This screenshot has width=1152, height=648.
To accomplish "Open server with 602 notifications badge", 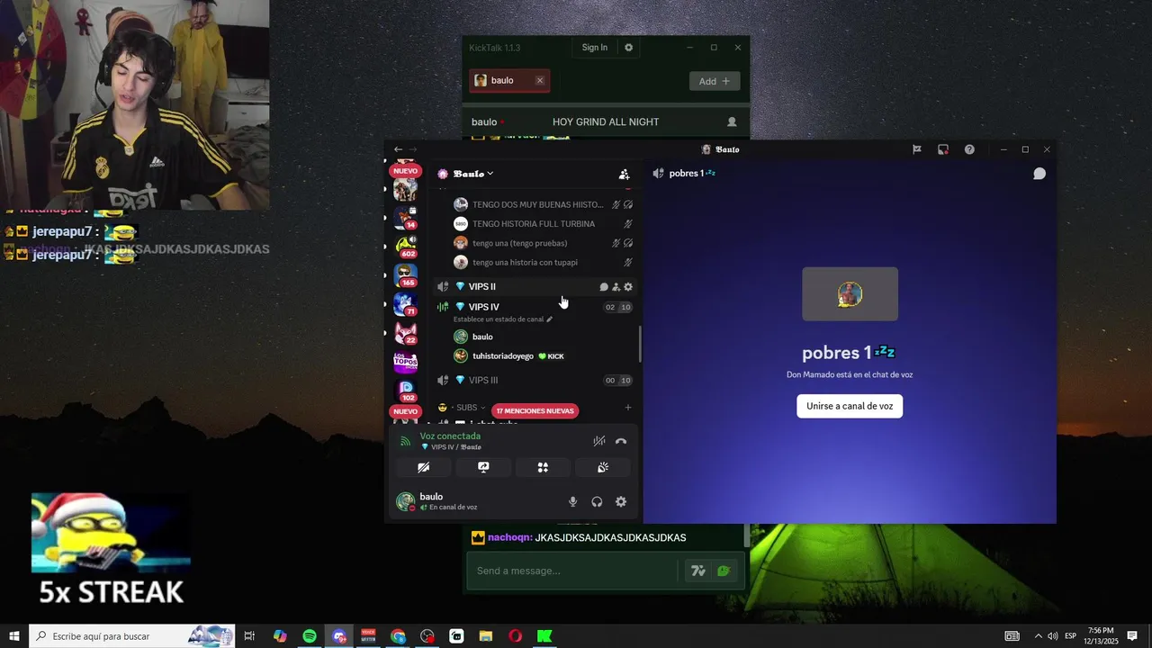I will point(405,246).
